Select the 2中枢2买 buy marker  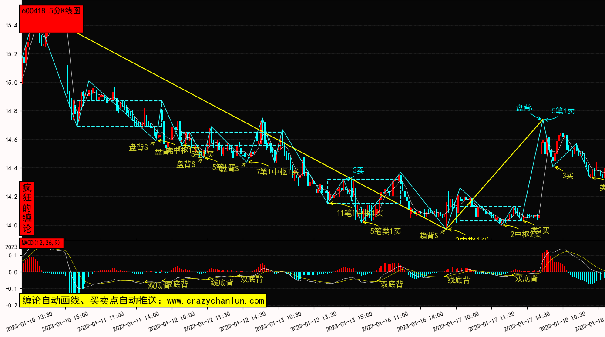coord(526,234)
